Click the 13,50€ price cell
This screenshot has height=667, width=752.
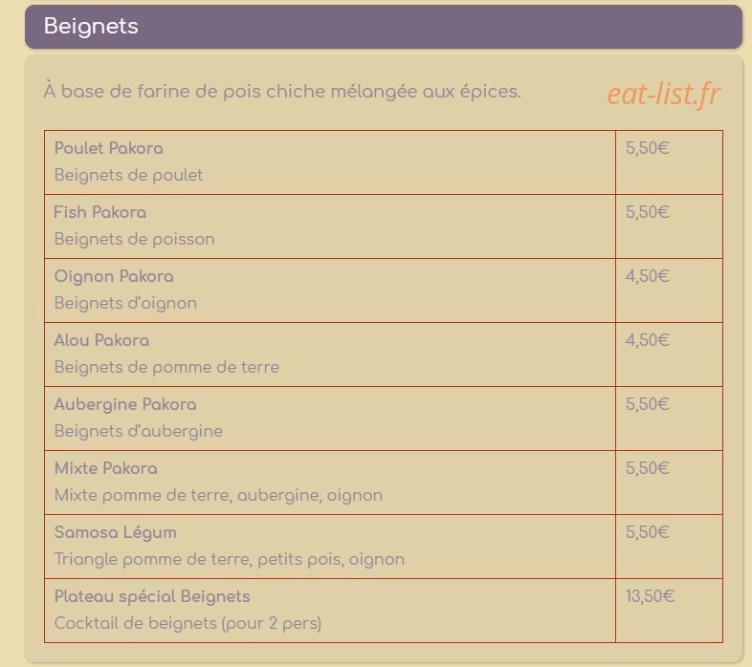pos(669,611)
